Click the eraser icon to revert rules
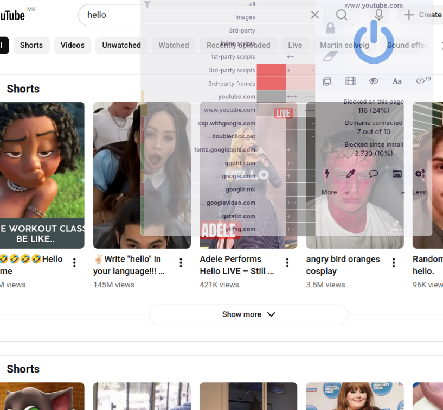 [x=330, y=56]
